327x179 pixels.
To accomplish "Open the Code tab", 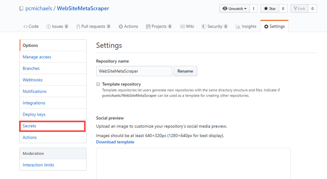I will [x=31, y=27].
